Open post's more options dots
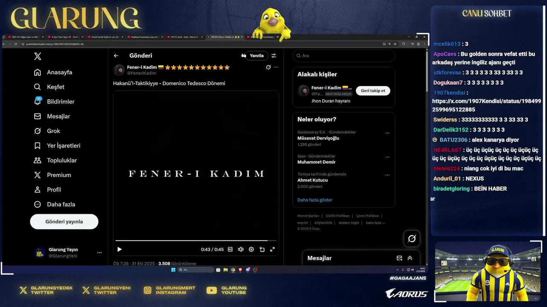The image size is (547, 307). [276, 67]
